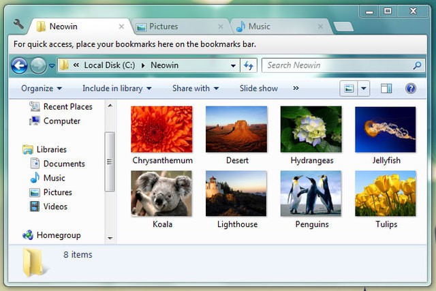Click the Music note sidebar icon
436x291 pixels.
35,178
